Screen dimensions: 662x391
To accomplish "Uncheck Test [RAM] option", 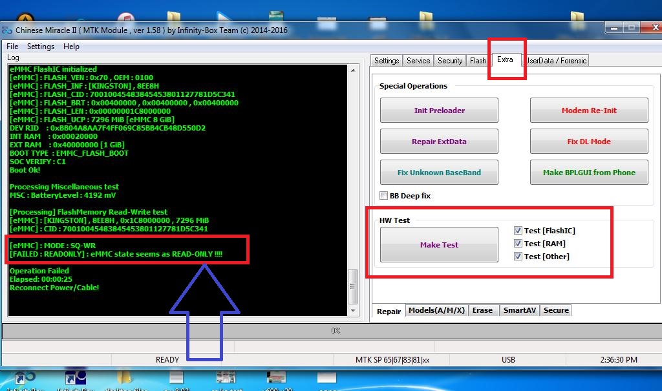I will [518, 244].
